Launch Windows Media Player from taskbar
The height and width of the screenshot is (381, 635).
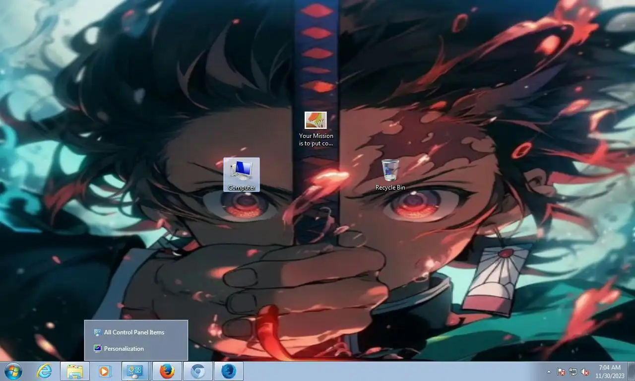click(105, 371)
